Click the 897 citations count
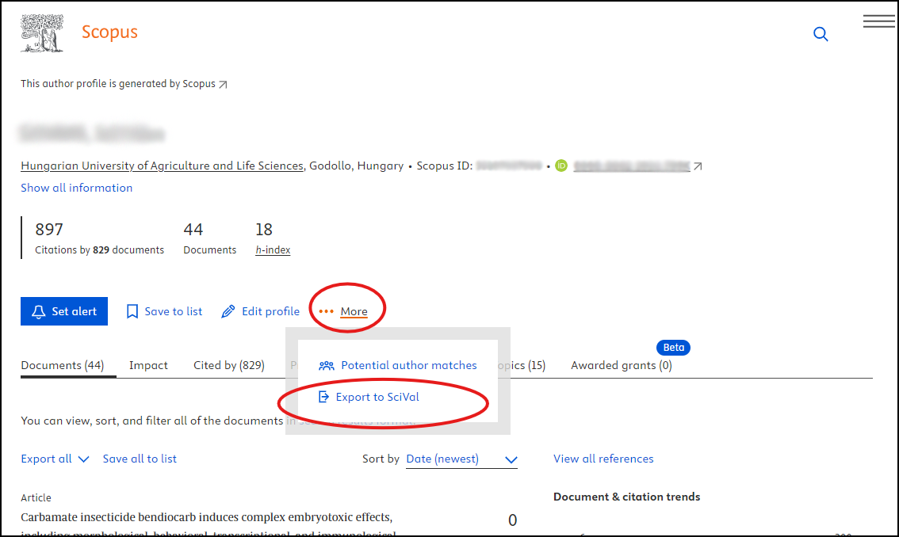 [49, 230]
